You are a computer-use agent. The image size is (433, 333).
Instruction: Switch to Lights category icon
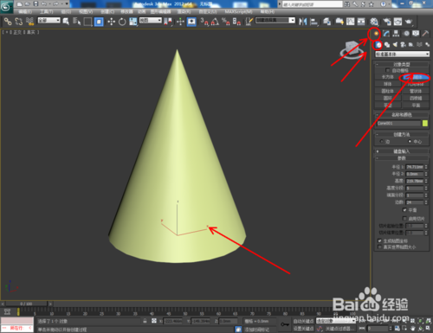[x=395, y=44]
